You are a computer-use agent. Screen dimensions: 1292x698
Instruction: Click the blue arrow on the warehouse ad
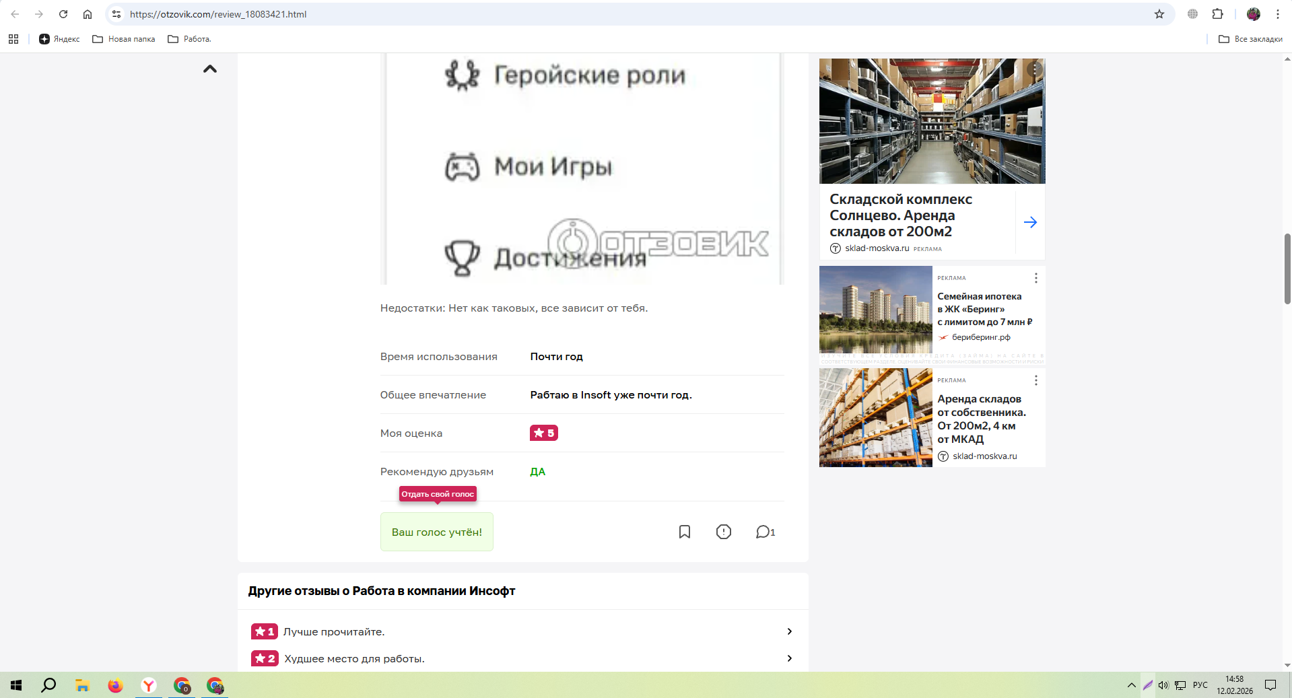coord(1030,222)
